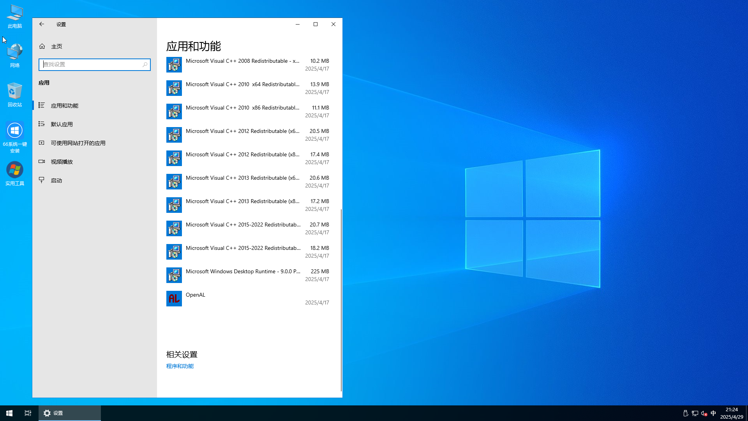Click the USB safely remove tray icon
The width and height of the screenshot is (748, 421).
pos(686,413)
